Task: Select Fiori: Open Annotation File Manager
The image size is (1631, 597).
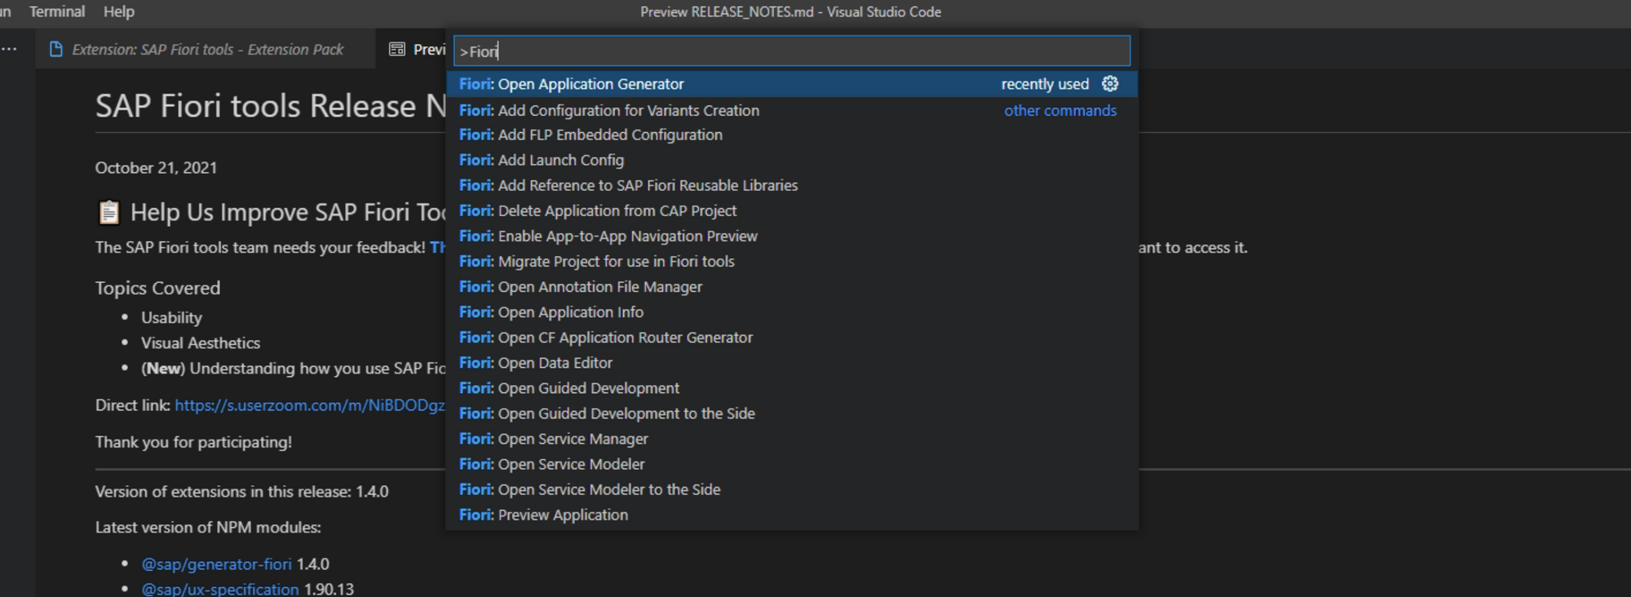Action: [792, 286]
